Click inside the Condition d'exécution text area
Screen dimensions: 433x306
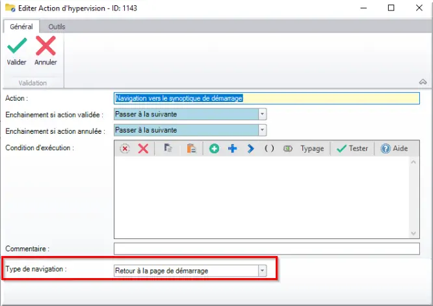click(x=262, y=198)
